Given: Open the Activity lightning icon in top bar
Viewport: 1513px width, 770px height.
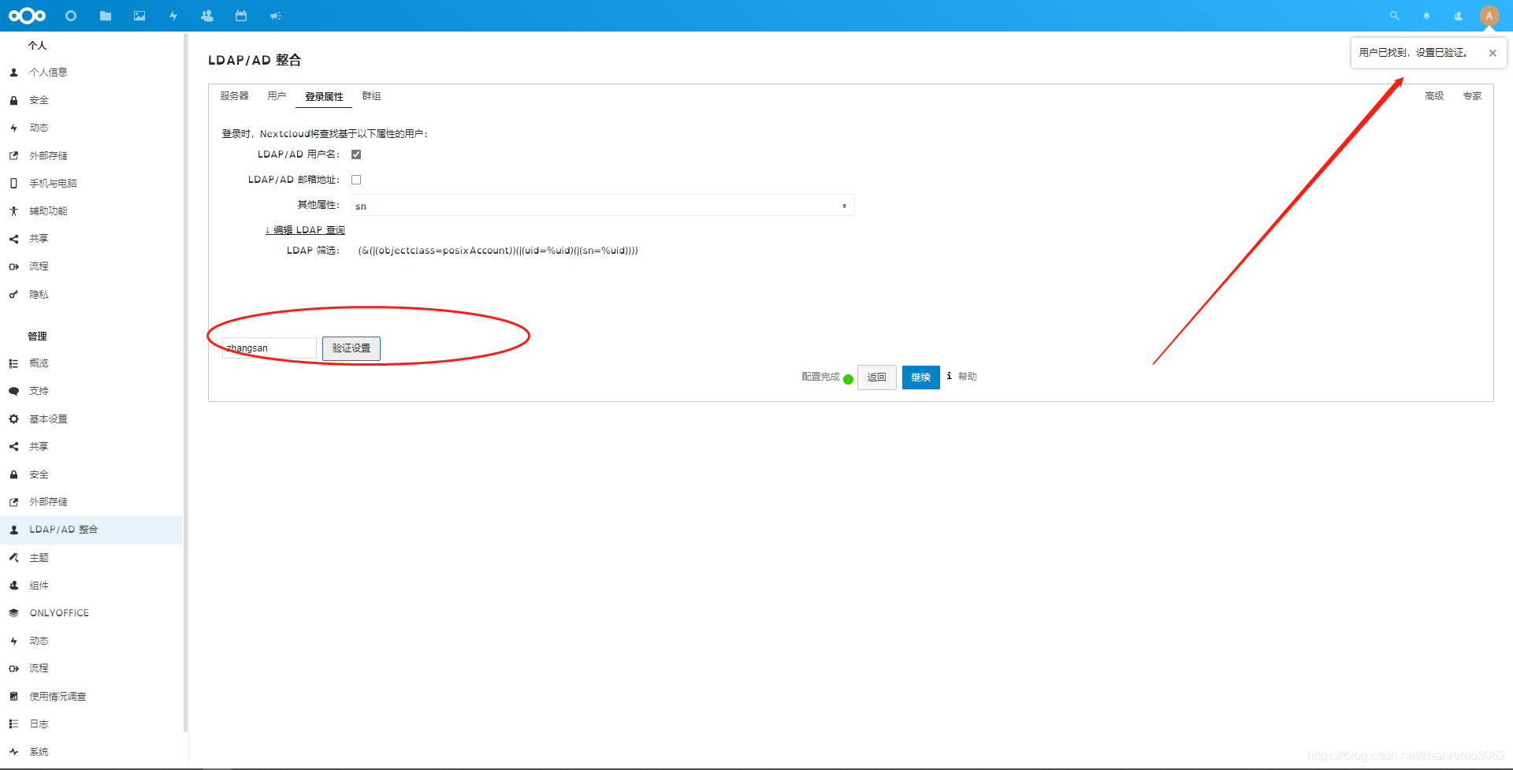Looking at the screenshot, I should coord(173,16).
